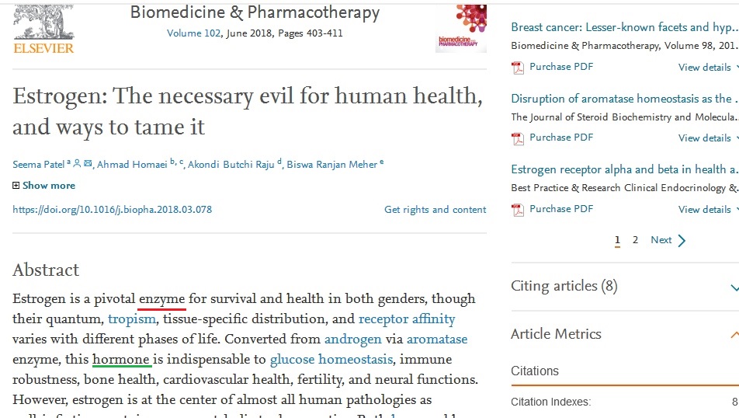This screenshot has height=418, width=739.
Task: Expand the Citing articles (8) section
Action: (x=734, y=287)
